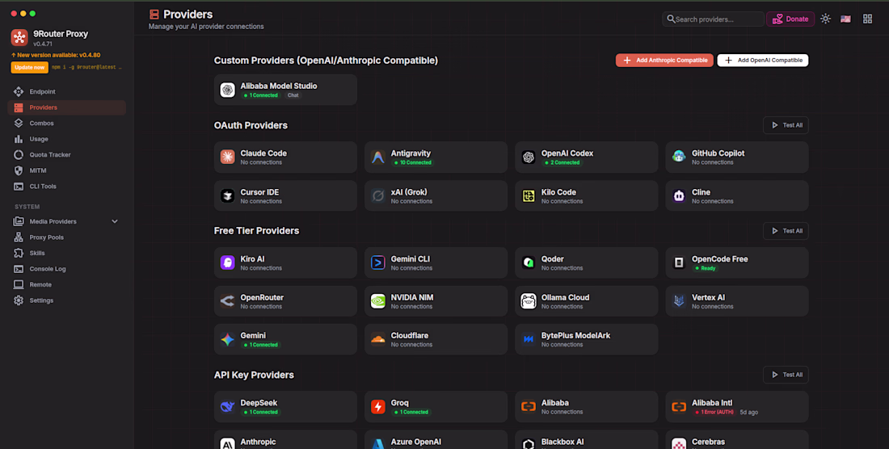Open Remote in the sidebar

[67, 285]
